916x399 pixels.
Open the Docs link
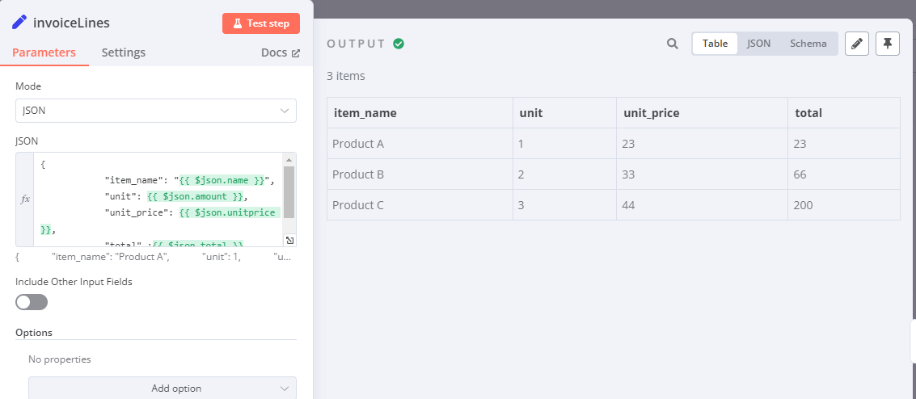281,52
